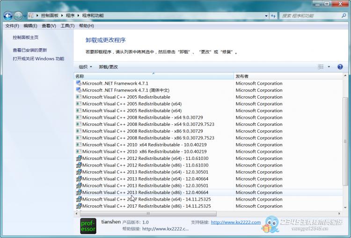Select 程序 in the breadcrumb path
The image size is (351, 238).
(x=70, y=15)
